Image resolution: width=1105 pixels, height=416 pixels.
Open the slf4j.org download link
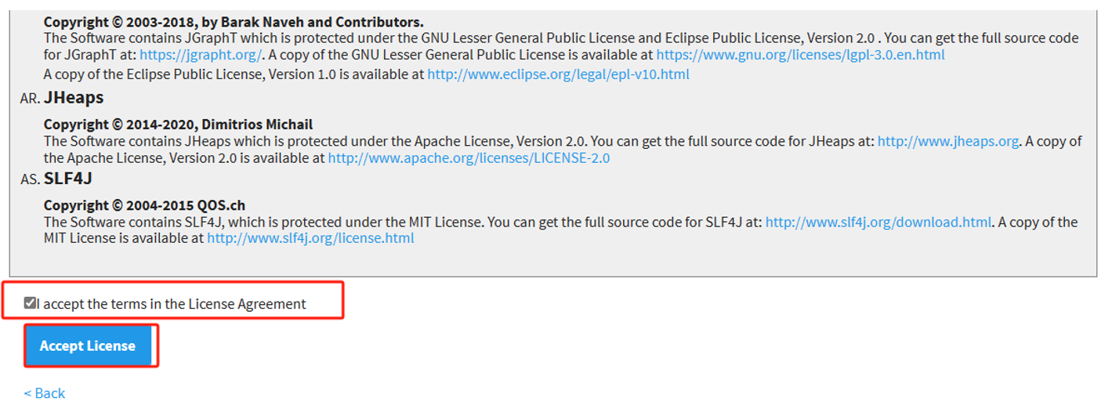879,222
